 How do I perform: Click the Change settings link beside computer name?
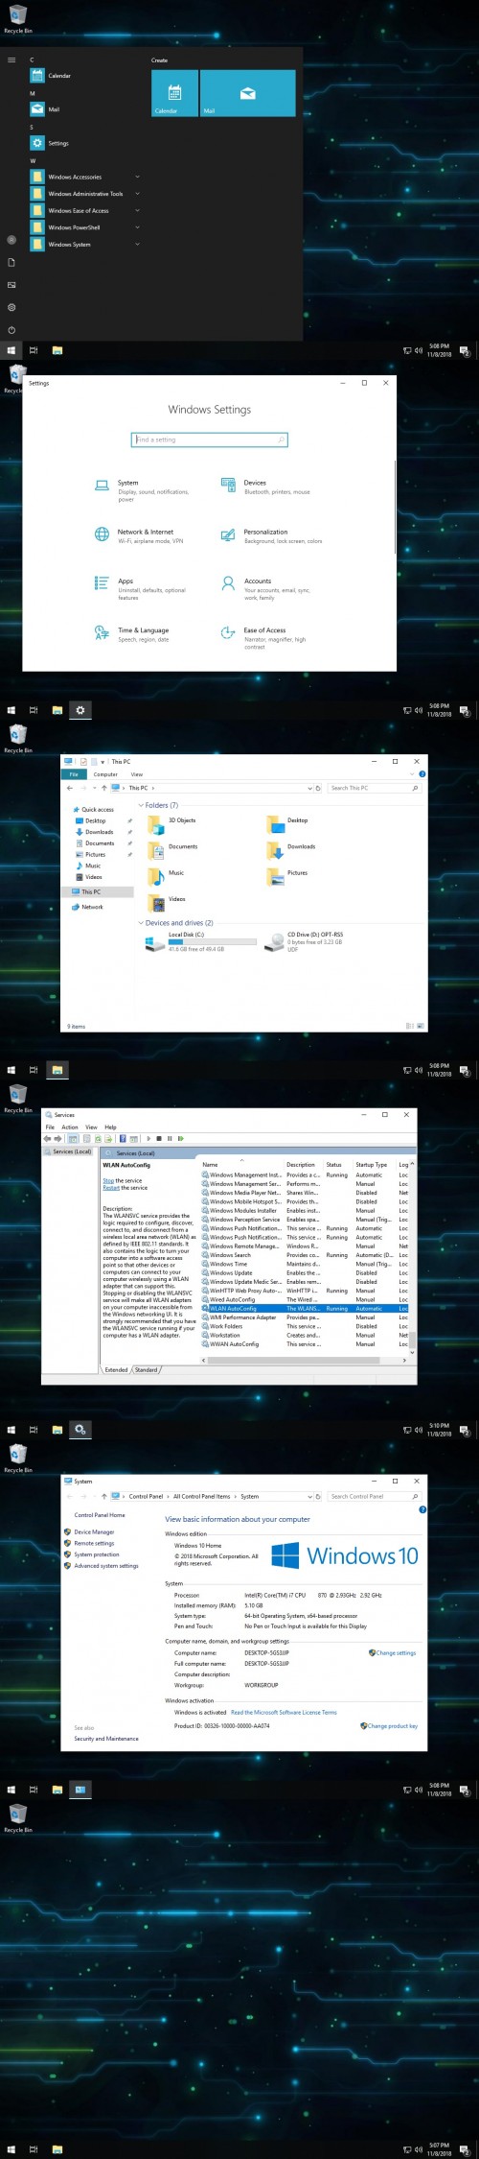click(396, 1653)
